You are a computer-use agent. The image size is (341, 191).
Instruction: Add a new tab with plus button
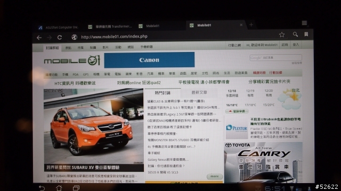251,25
